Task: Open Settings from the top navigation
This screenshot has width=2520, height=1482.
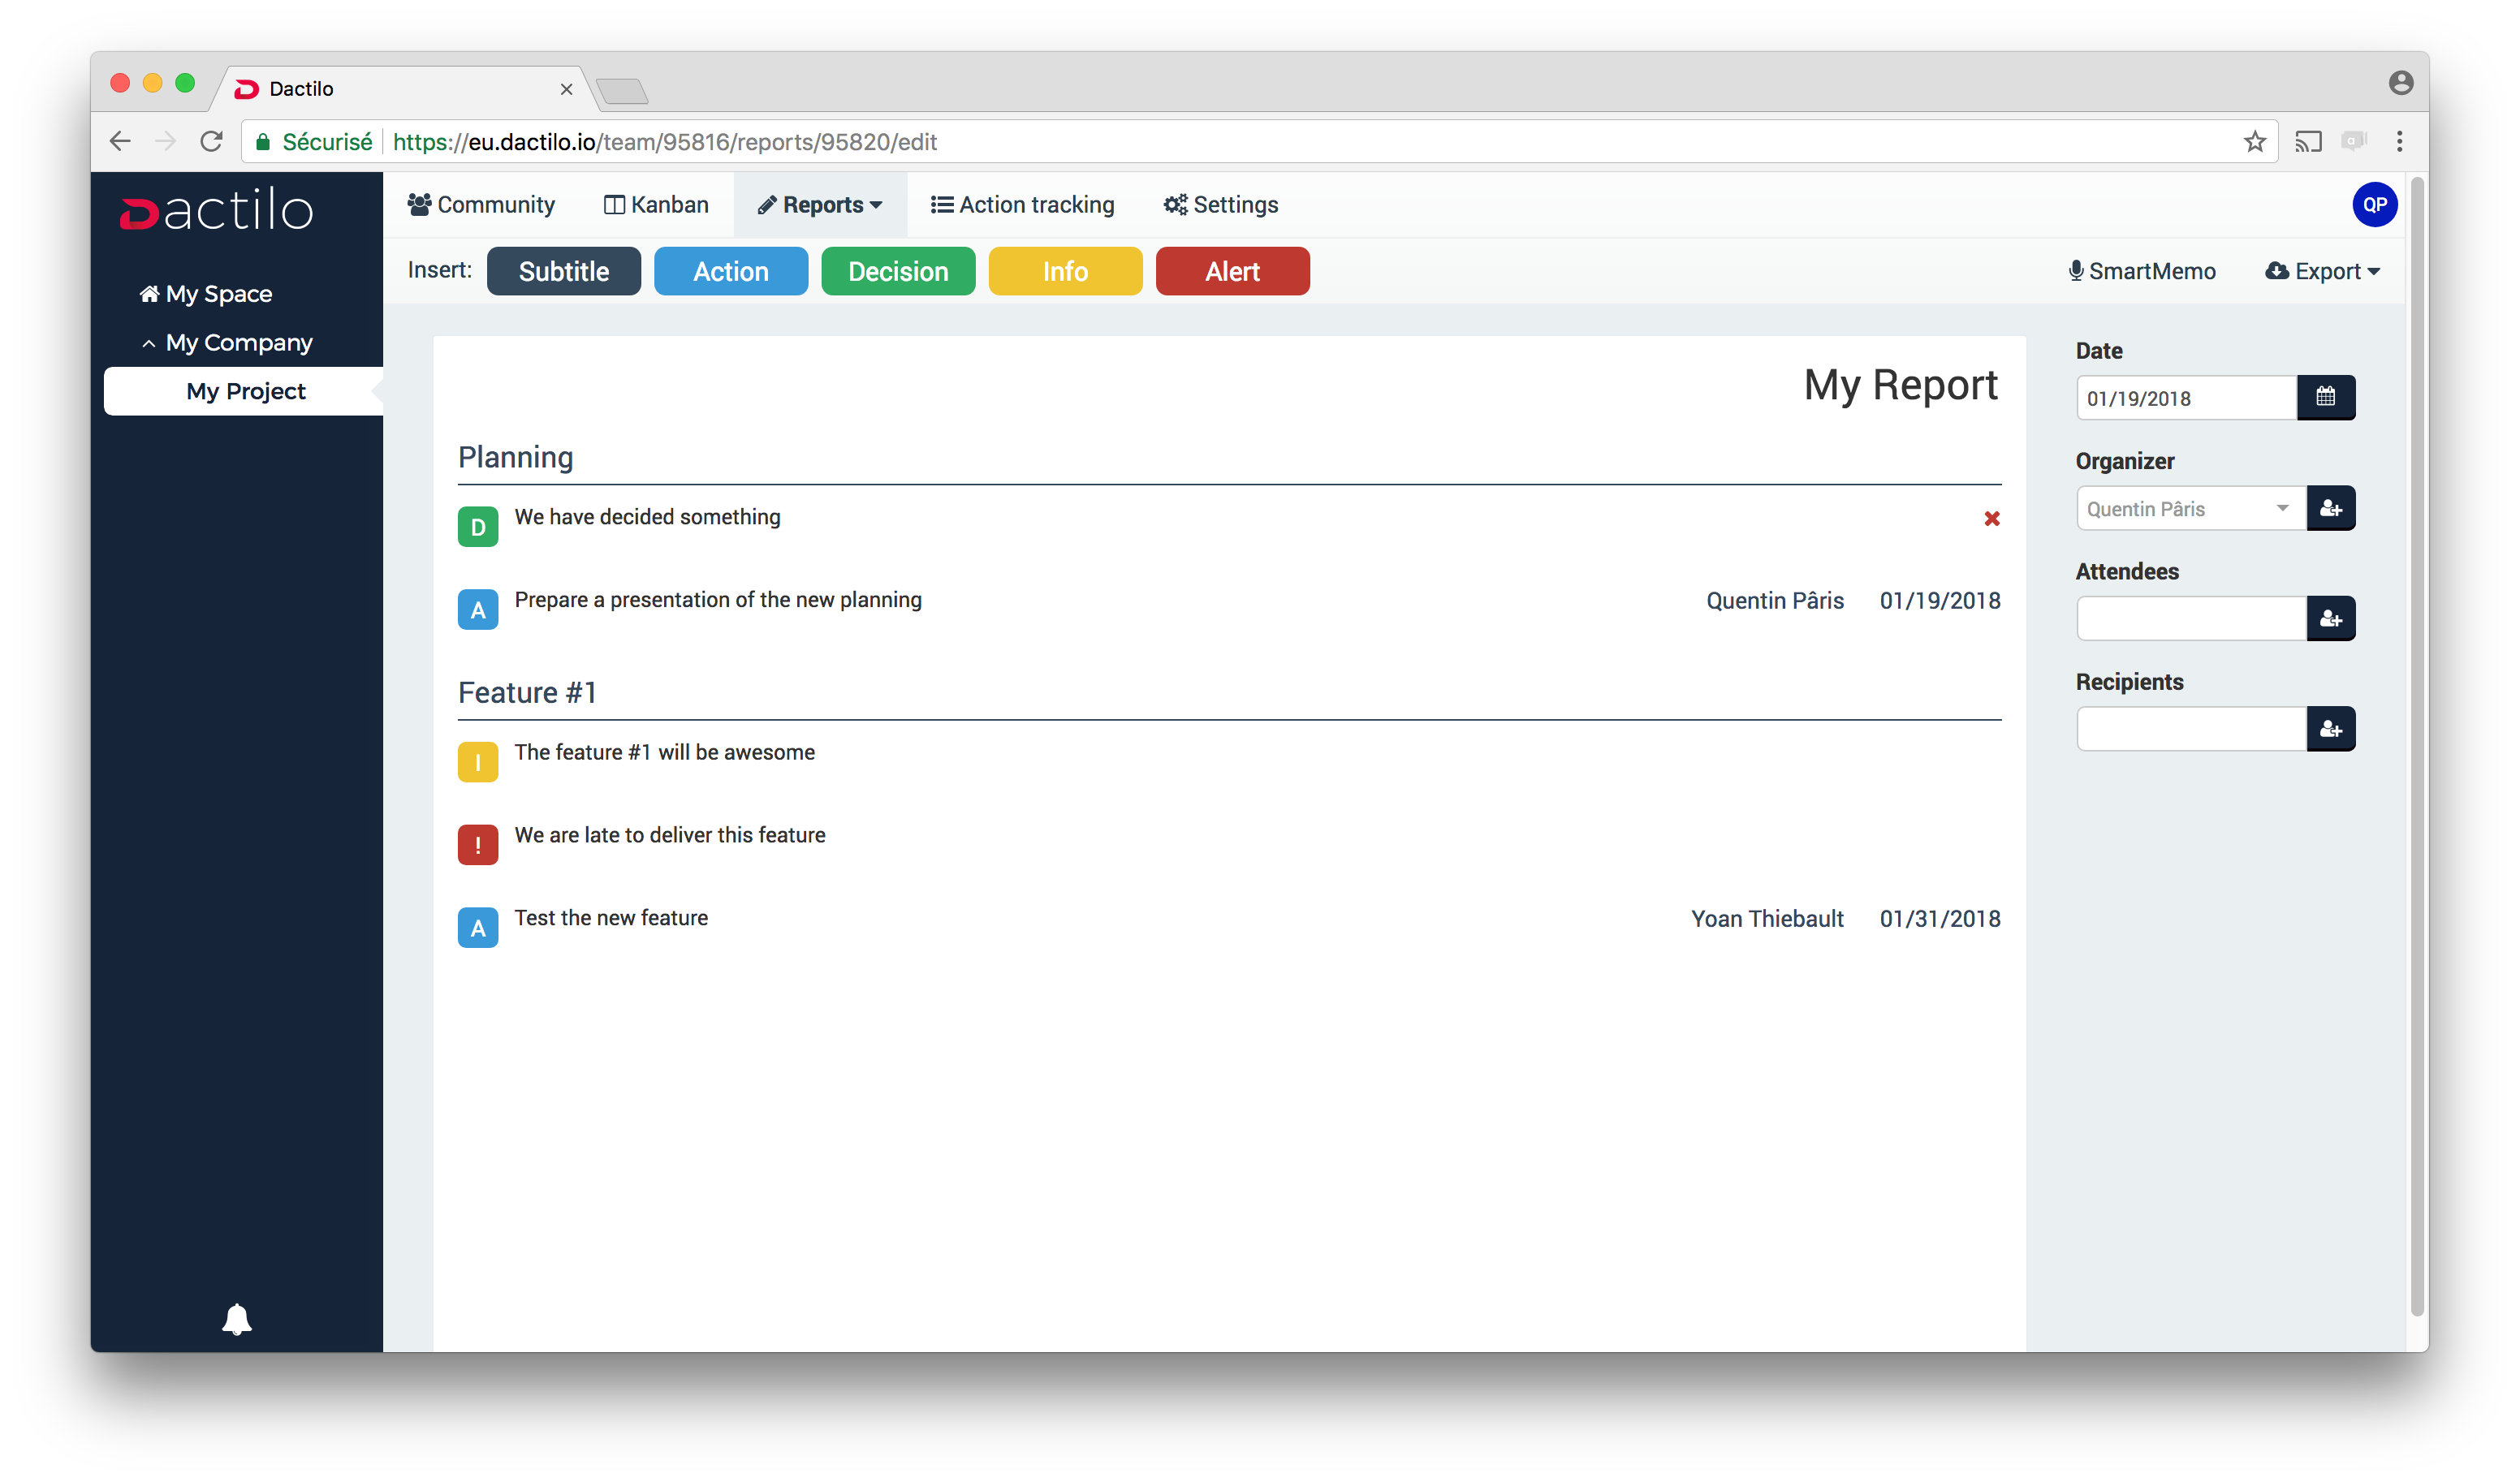Action: [x=1220, y=205]
